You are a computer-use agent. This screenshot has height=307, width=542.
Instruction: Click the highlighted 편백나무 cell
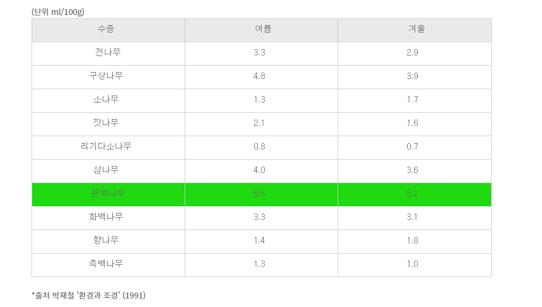coord(108,194)
